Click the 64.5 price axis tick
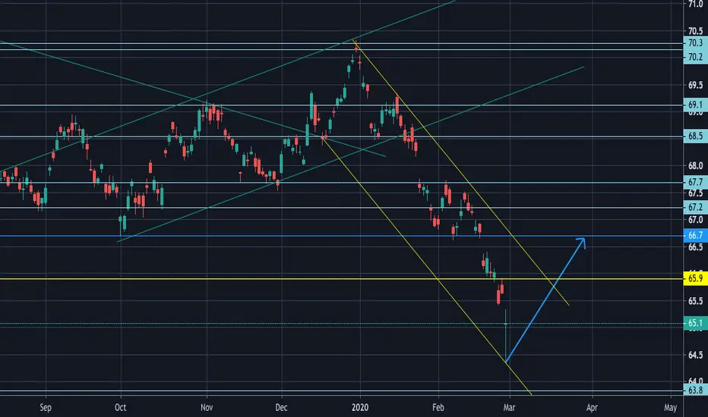 point(695,355)
